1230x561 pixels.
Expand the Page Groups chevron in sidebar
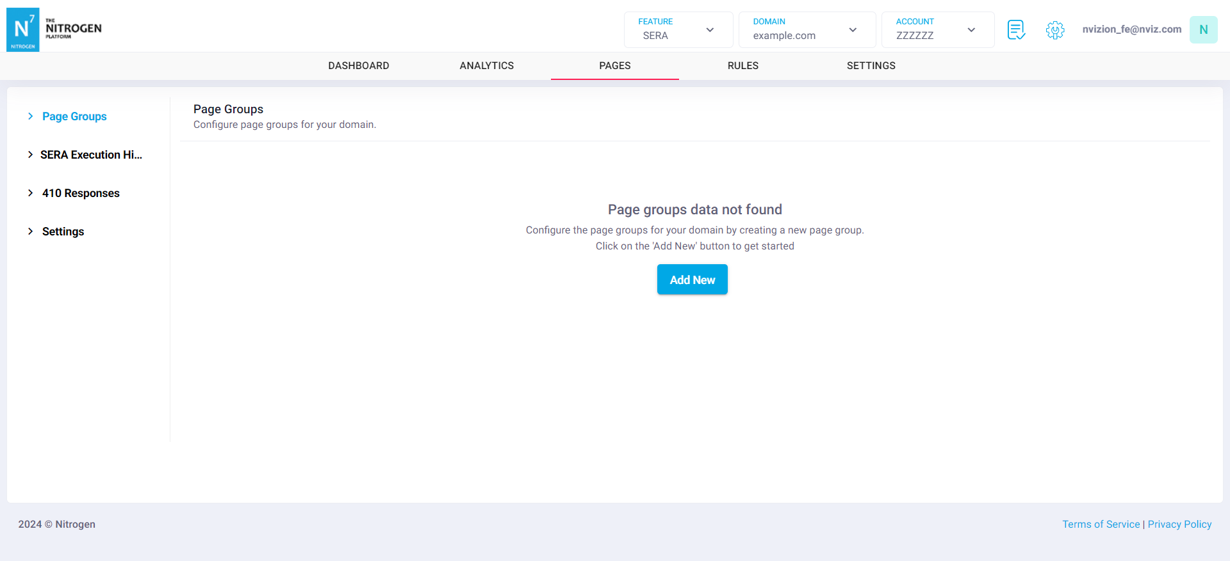coord(30,116)
